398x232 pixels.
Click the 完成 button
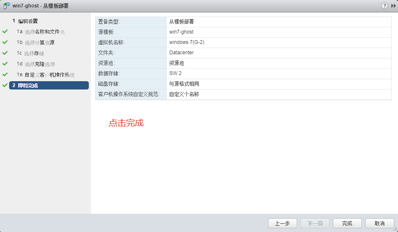(347, 223)
